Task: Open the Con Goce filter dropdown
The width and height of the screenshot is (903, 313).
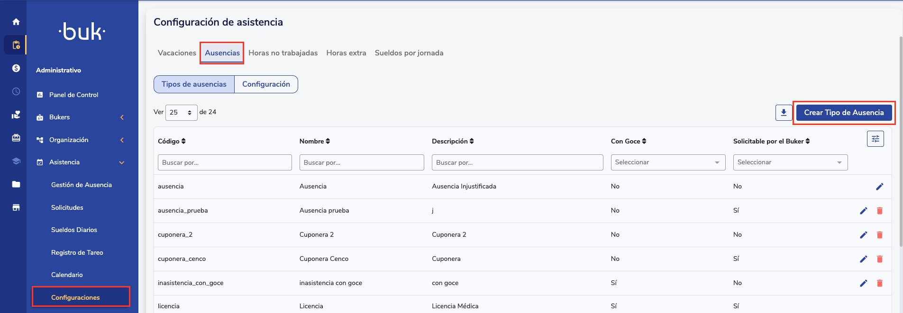Action: 667,162
